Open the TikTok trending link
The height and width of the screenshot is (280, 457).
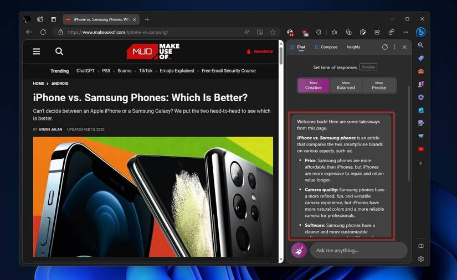[x=146, y=71]
